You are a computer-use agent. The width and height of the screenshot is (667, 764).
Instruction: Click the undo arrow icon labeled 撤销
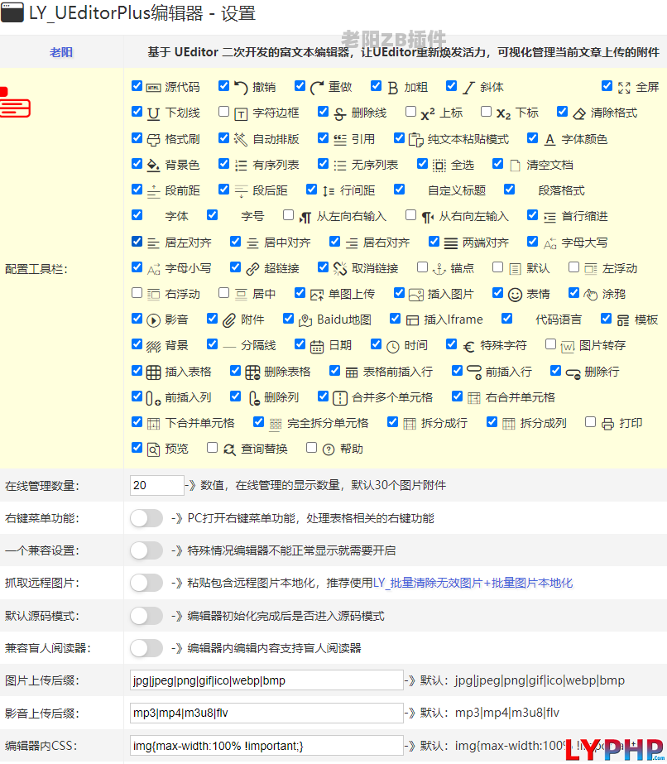tap(241, 87)
